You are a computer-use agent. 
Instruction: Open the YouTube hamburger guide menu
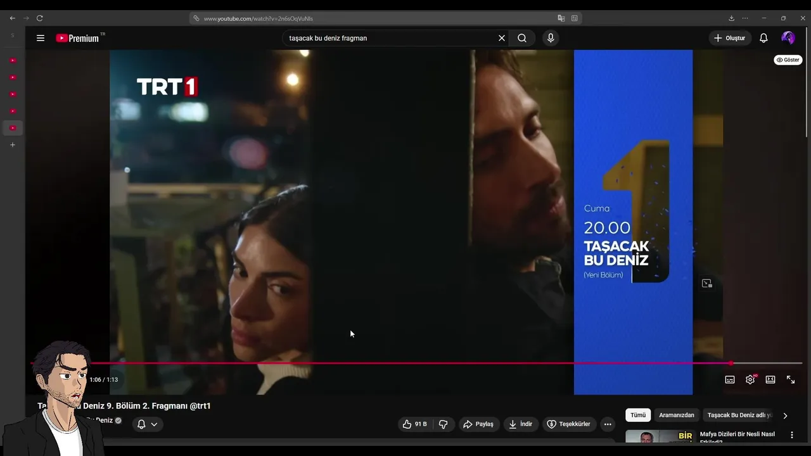(41, 38)
